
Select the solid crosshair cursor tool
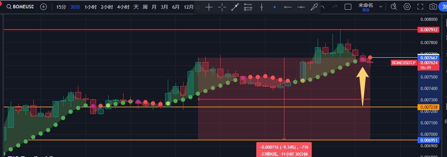click(x=209, y=7)
